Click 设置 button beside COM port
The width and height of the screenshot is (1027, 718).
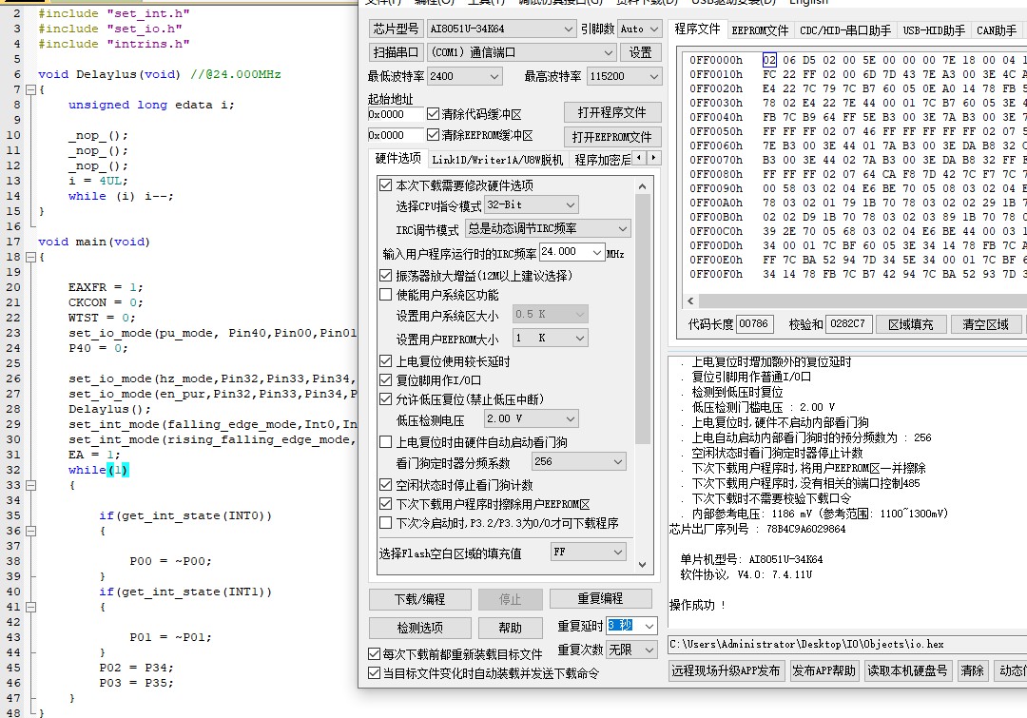pos(641,52)
